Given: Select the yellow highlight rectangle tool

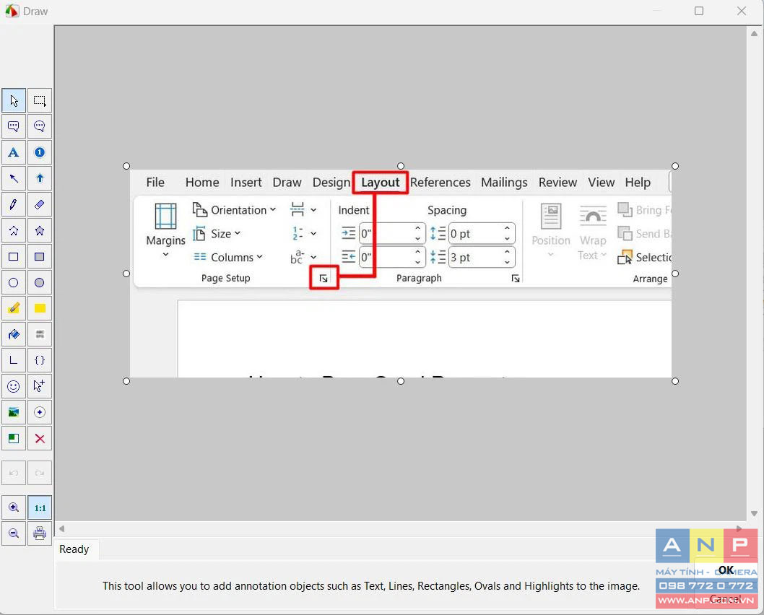Looking at the screenshot, I should tap(40, 308).
